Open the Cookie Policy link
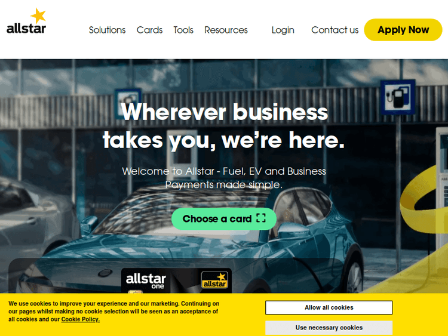The image size is (448, 336). click(81, 319)
